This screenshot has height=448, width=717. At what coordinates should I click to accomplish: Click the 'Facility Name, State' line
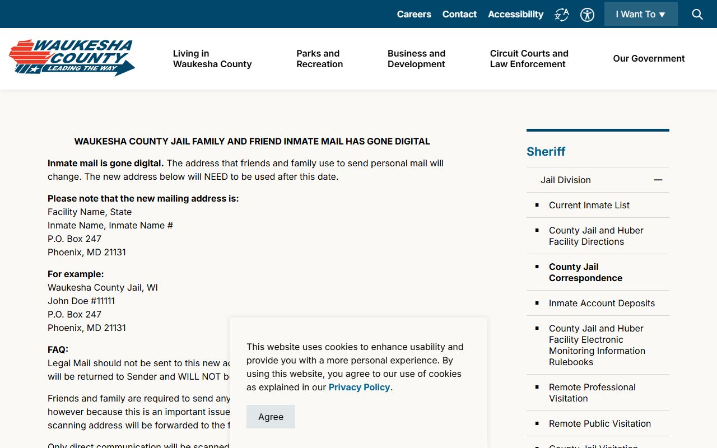coord(90,212)
